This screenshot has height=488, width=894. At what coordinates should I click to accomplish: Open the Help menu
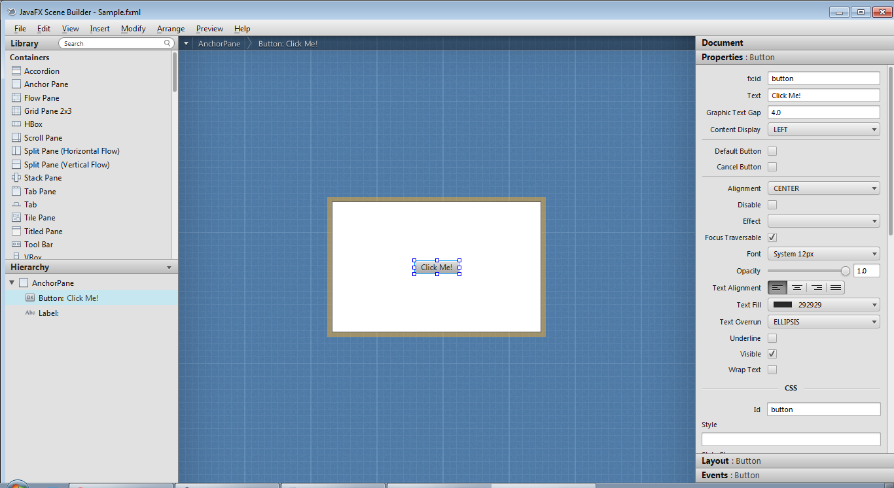(x=242, y=29)
